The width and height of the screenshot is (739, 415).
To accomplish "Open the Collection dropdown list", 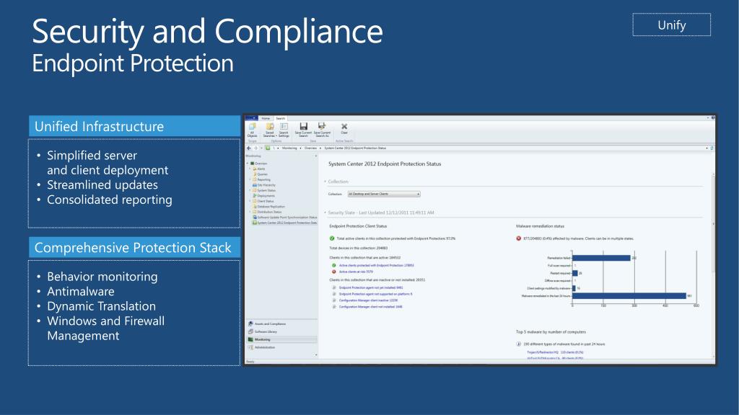I will (384, 194).
